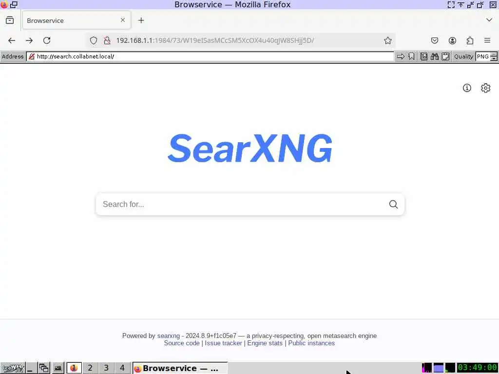Open the Firefox hamburger application menu
The image size is (499, 374).
pos(487,40)
